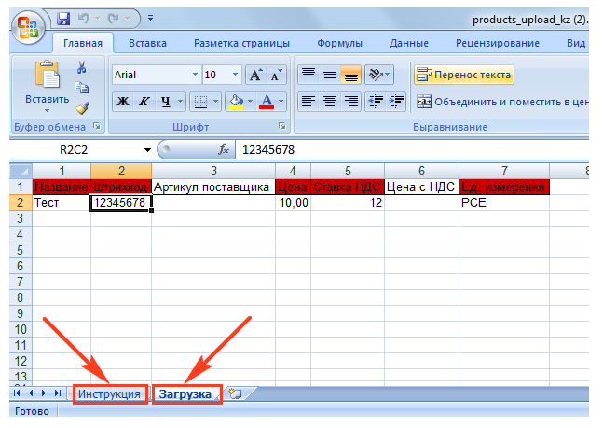This screenshot has height=428, width=603.
Task: Expand the font size dropdown
Action: tap(238, 75)
